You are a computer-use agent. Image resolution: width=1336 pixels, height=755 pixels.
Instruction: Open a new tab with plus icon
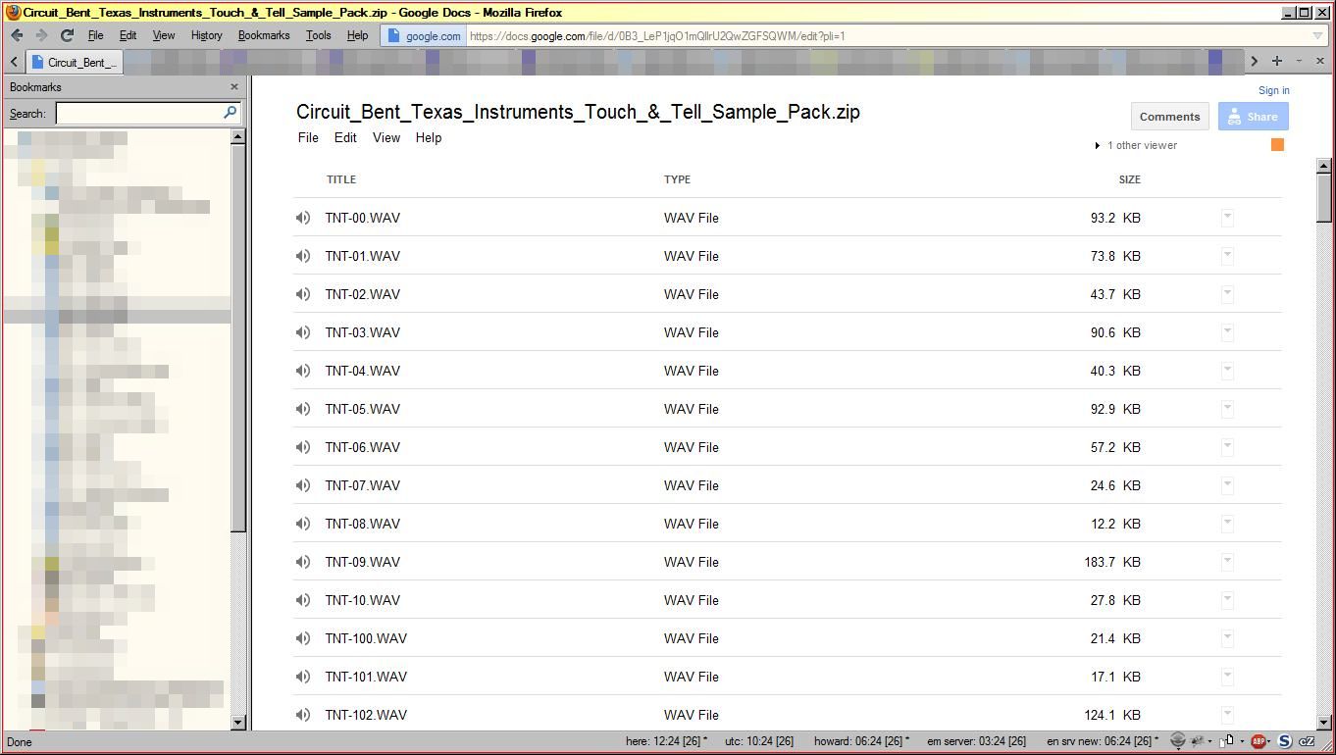[x=1277, y=61]
